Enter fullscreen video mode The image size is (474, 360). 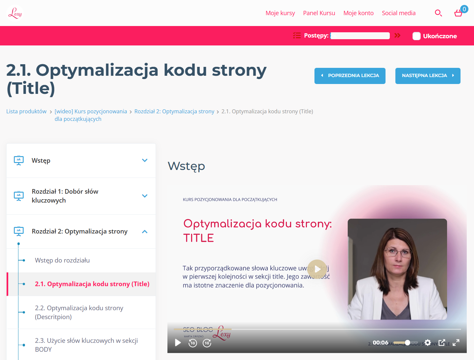pos(456,343)
